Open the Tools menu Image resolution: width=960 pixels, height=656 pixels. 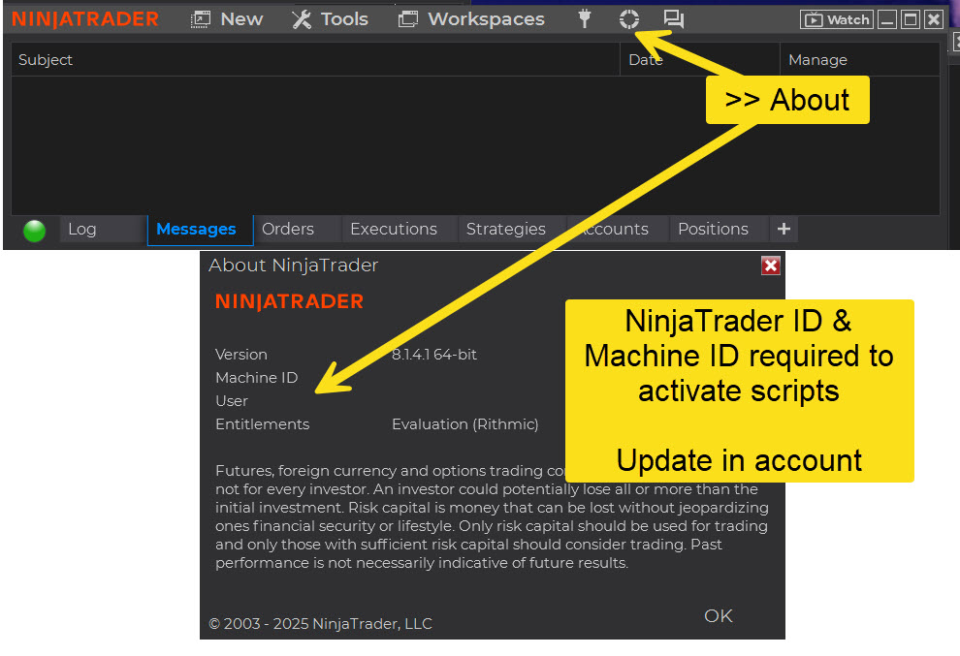click(330, 18)
